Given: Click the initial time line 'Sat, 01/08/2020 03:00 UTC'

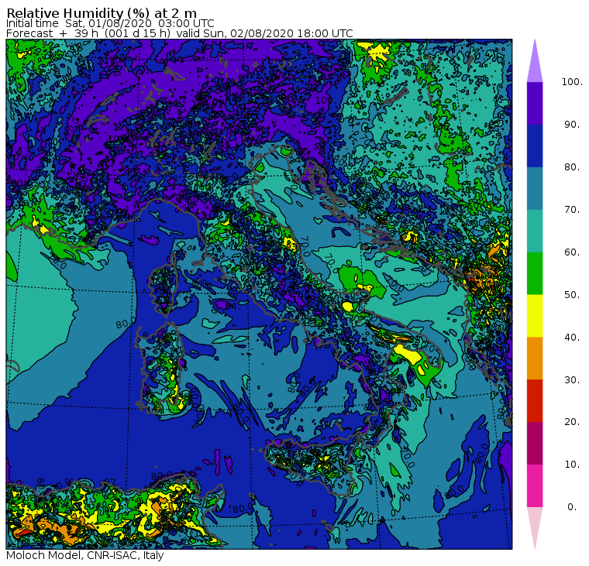Looking at the screenshot, I should click(139, 23).
